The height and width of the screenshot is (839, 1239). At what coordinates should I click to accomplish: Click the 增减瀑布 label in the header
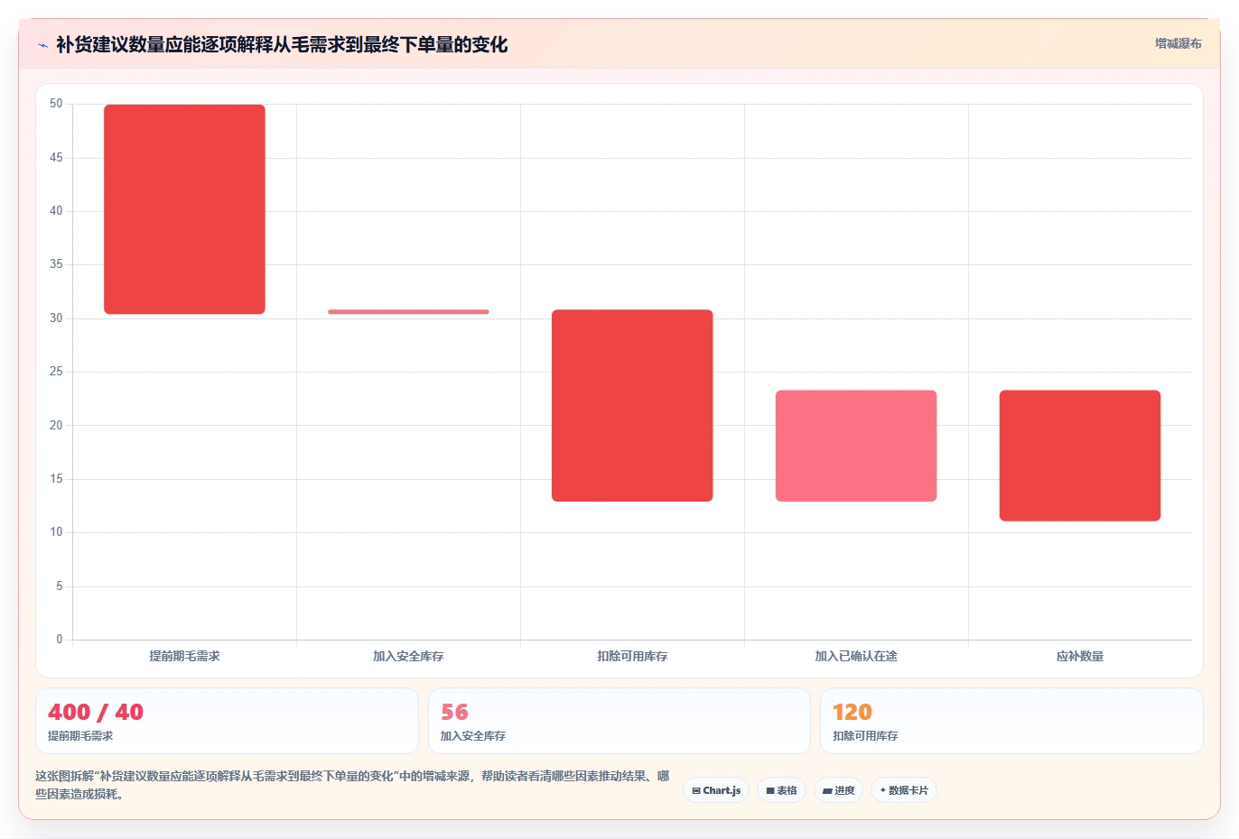(x=1178, y=43)
